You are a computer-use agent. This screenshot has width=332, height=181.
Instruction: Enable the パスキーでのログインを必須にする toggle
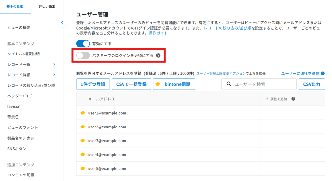click(83, 55)
